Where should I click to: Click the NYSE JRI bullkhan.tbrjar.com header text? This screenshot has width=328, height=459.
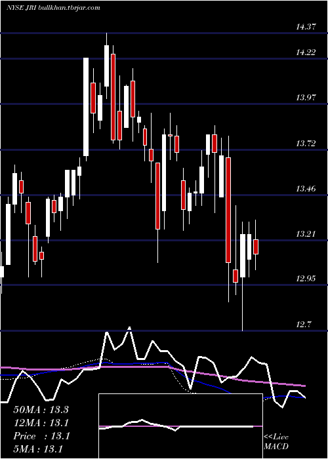53,8
